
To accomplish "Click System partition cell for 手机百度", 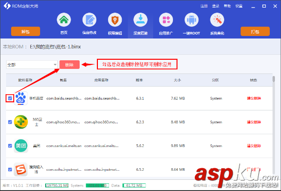I will [x=216, y=98].
